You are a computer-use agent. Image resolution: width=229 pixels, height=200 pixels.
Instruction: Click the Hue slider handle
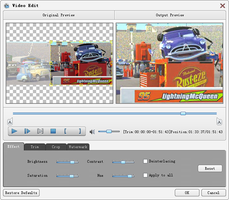(x=130, y=176)
